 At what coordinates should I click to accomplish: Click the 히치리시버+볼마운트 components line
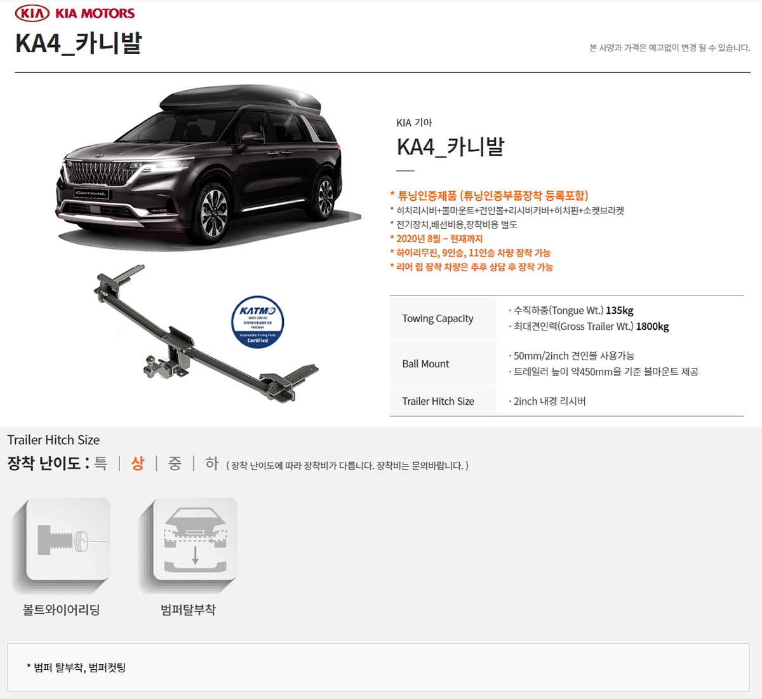tap(507, 210)
